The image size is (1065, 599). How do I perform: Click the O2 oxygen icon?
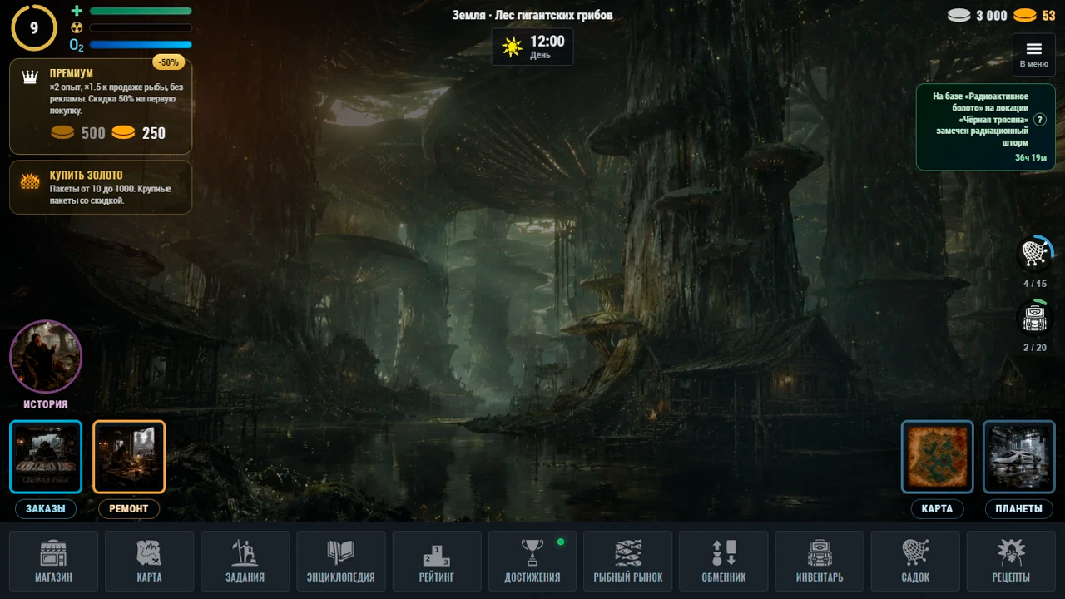tap(77, 45)
